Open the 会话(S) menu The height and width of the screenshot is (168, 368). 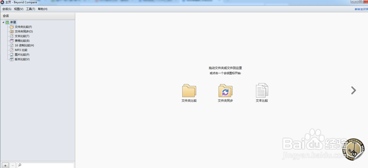tap(7, 9)
